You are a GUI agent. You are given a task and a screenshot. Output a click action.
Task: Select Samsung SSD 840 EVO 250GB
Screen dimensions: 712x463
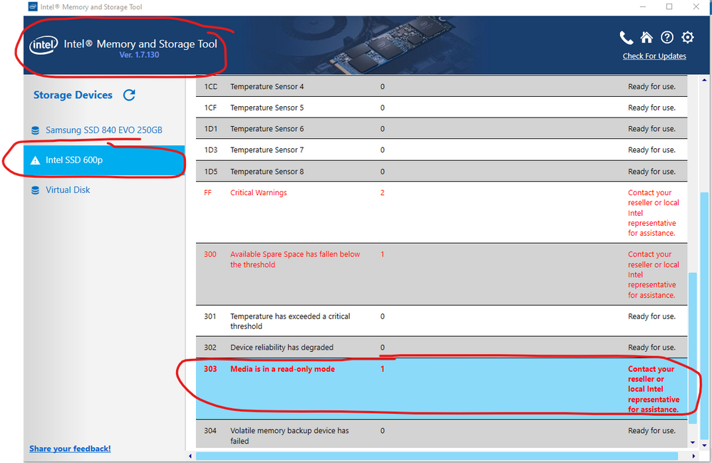(103, 130)
